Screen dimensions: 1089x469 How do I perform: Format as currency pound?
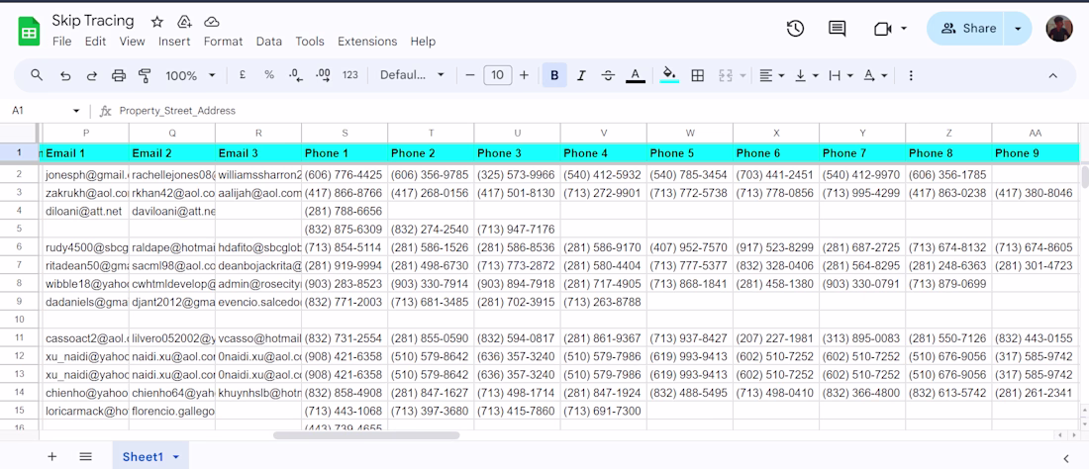pos(243,75)
